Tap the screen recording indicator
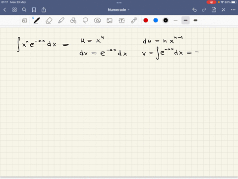Screen dimensions: 238x179 [x=211, y=2]
